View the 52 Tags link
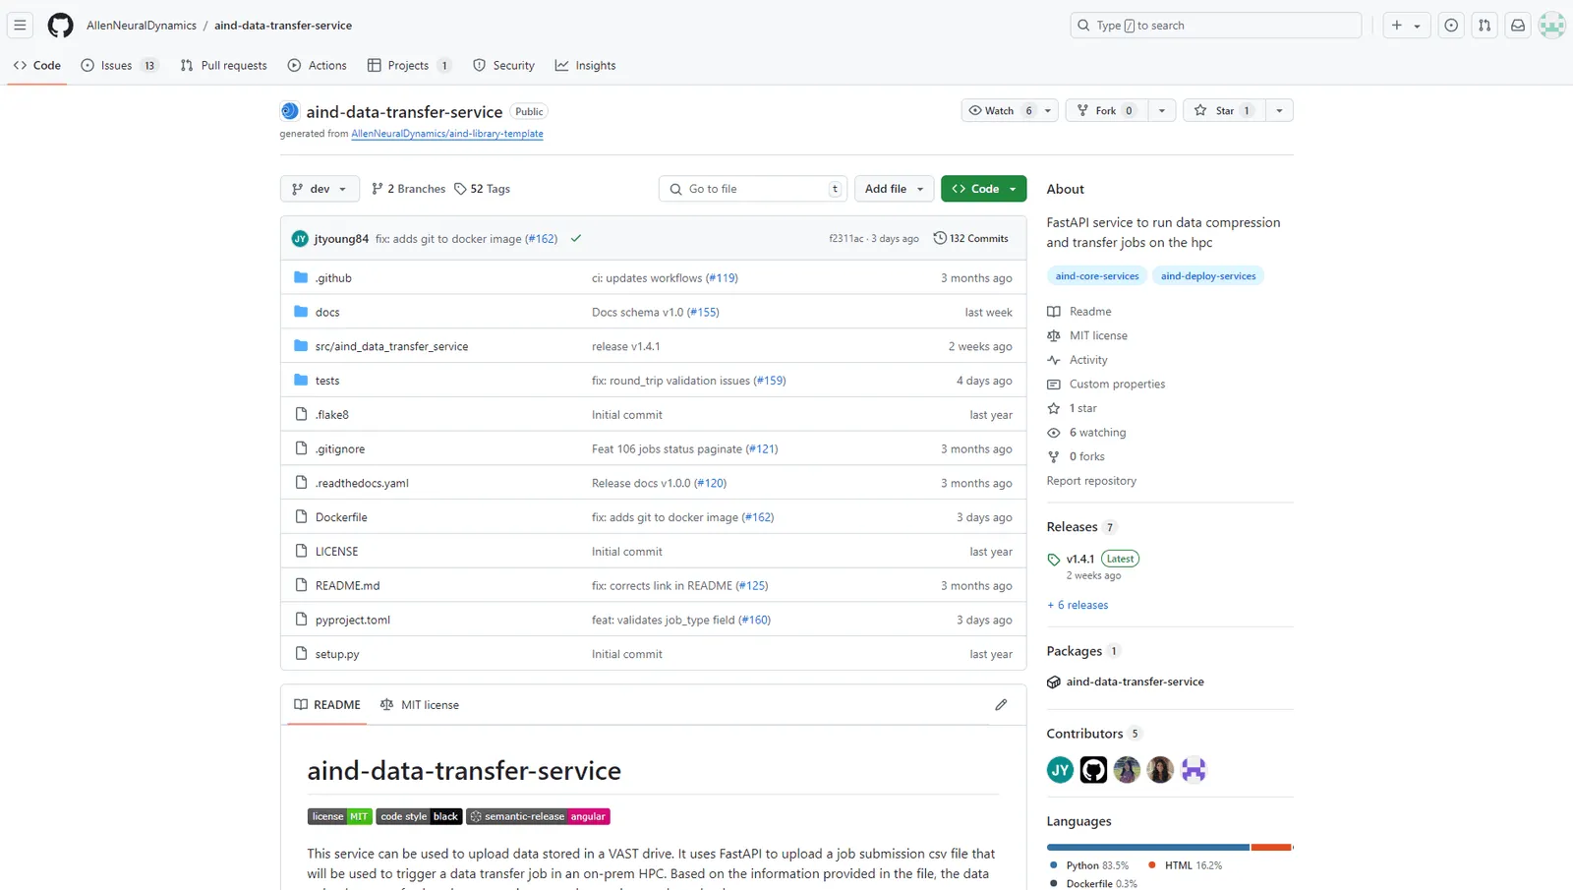The width and height of the screenshot is (1573, 890). click(482, 189)
